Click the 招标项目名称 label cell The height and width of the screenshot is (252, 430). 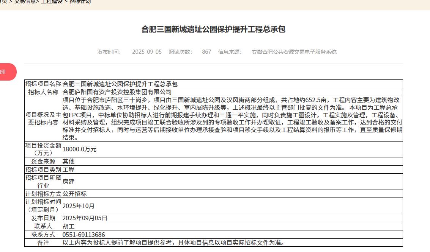click(43, 84)
